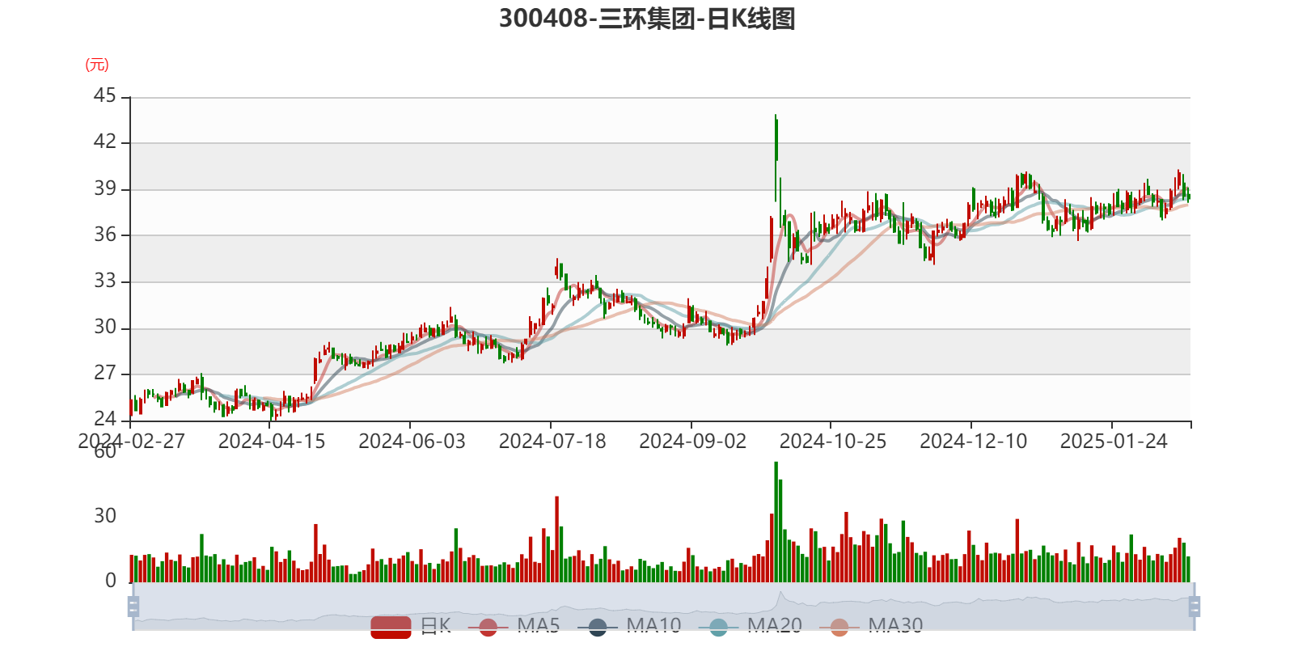This screenshot has height=647, width=1294.
Task: Click the 36 price axis label
Action: [105, 235]
